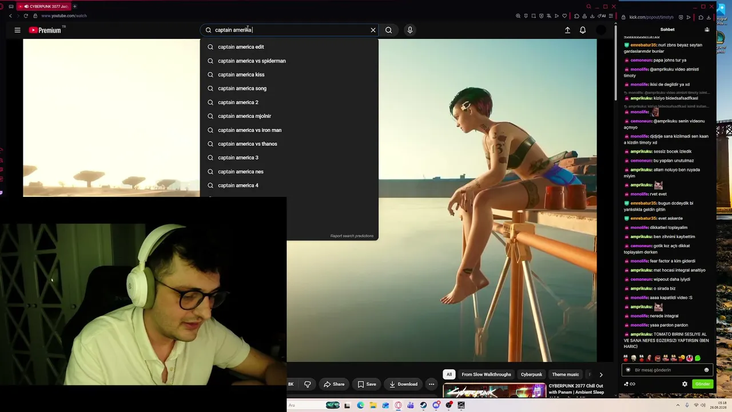732x412 pixels.
Task: Click "Report search predictions" link
Action: [352, 236]
